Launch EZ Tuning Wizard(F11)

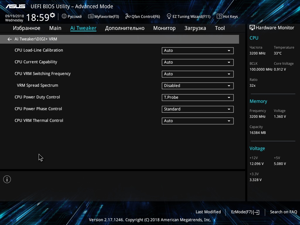(x=188, y=16)
